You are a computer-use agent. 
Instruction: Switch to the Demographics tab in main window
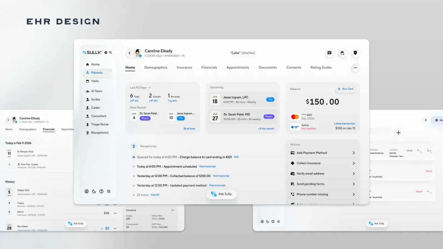coord(156,68)
